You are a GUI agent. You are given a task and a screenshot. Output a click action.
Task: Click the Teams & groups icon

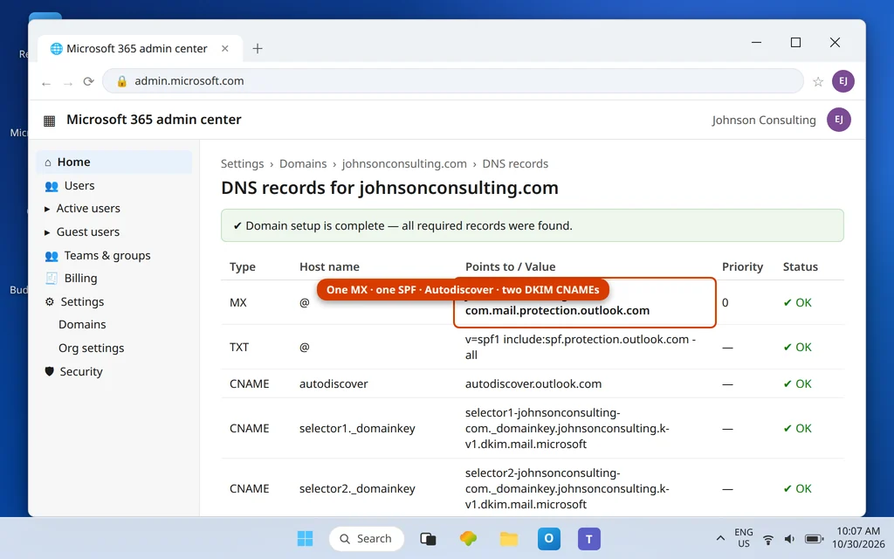[52, 256]
